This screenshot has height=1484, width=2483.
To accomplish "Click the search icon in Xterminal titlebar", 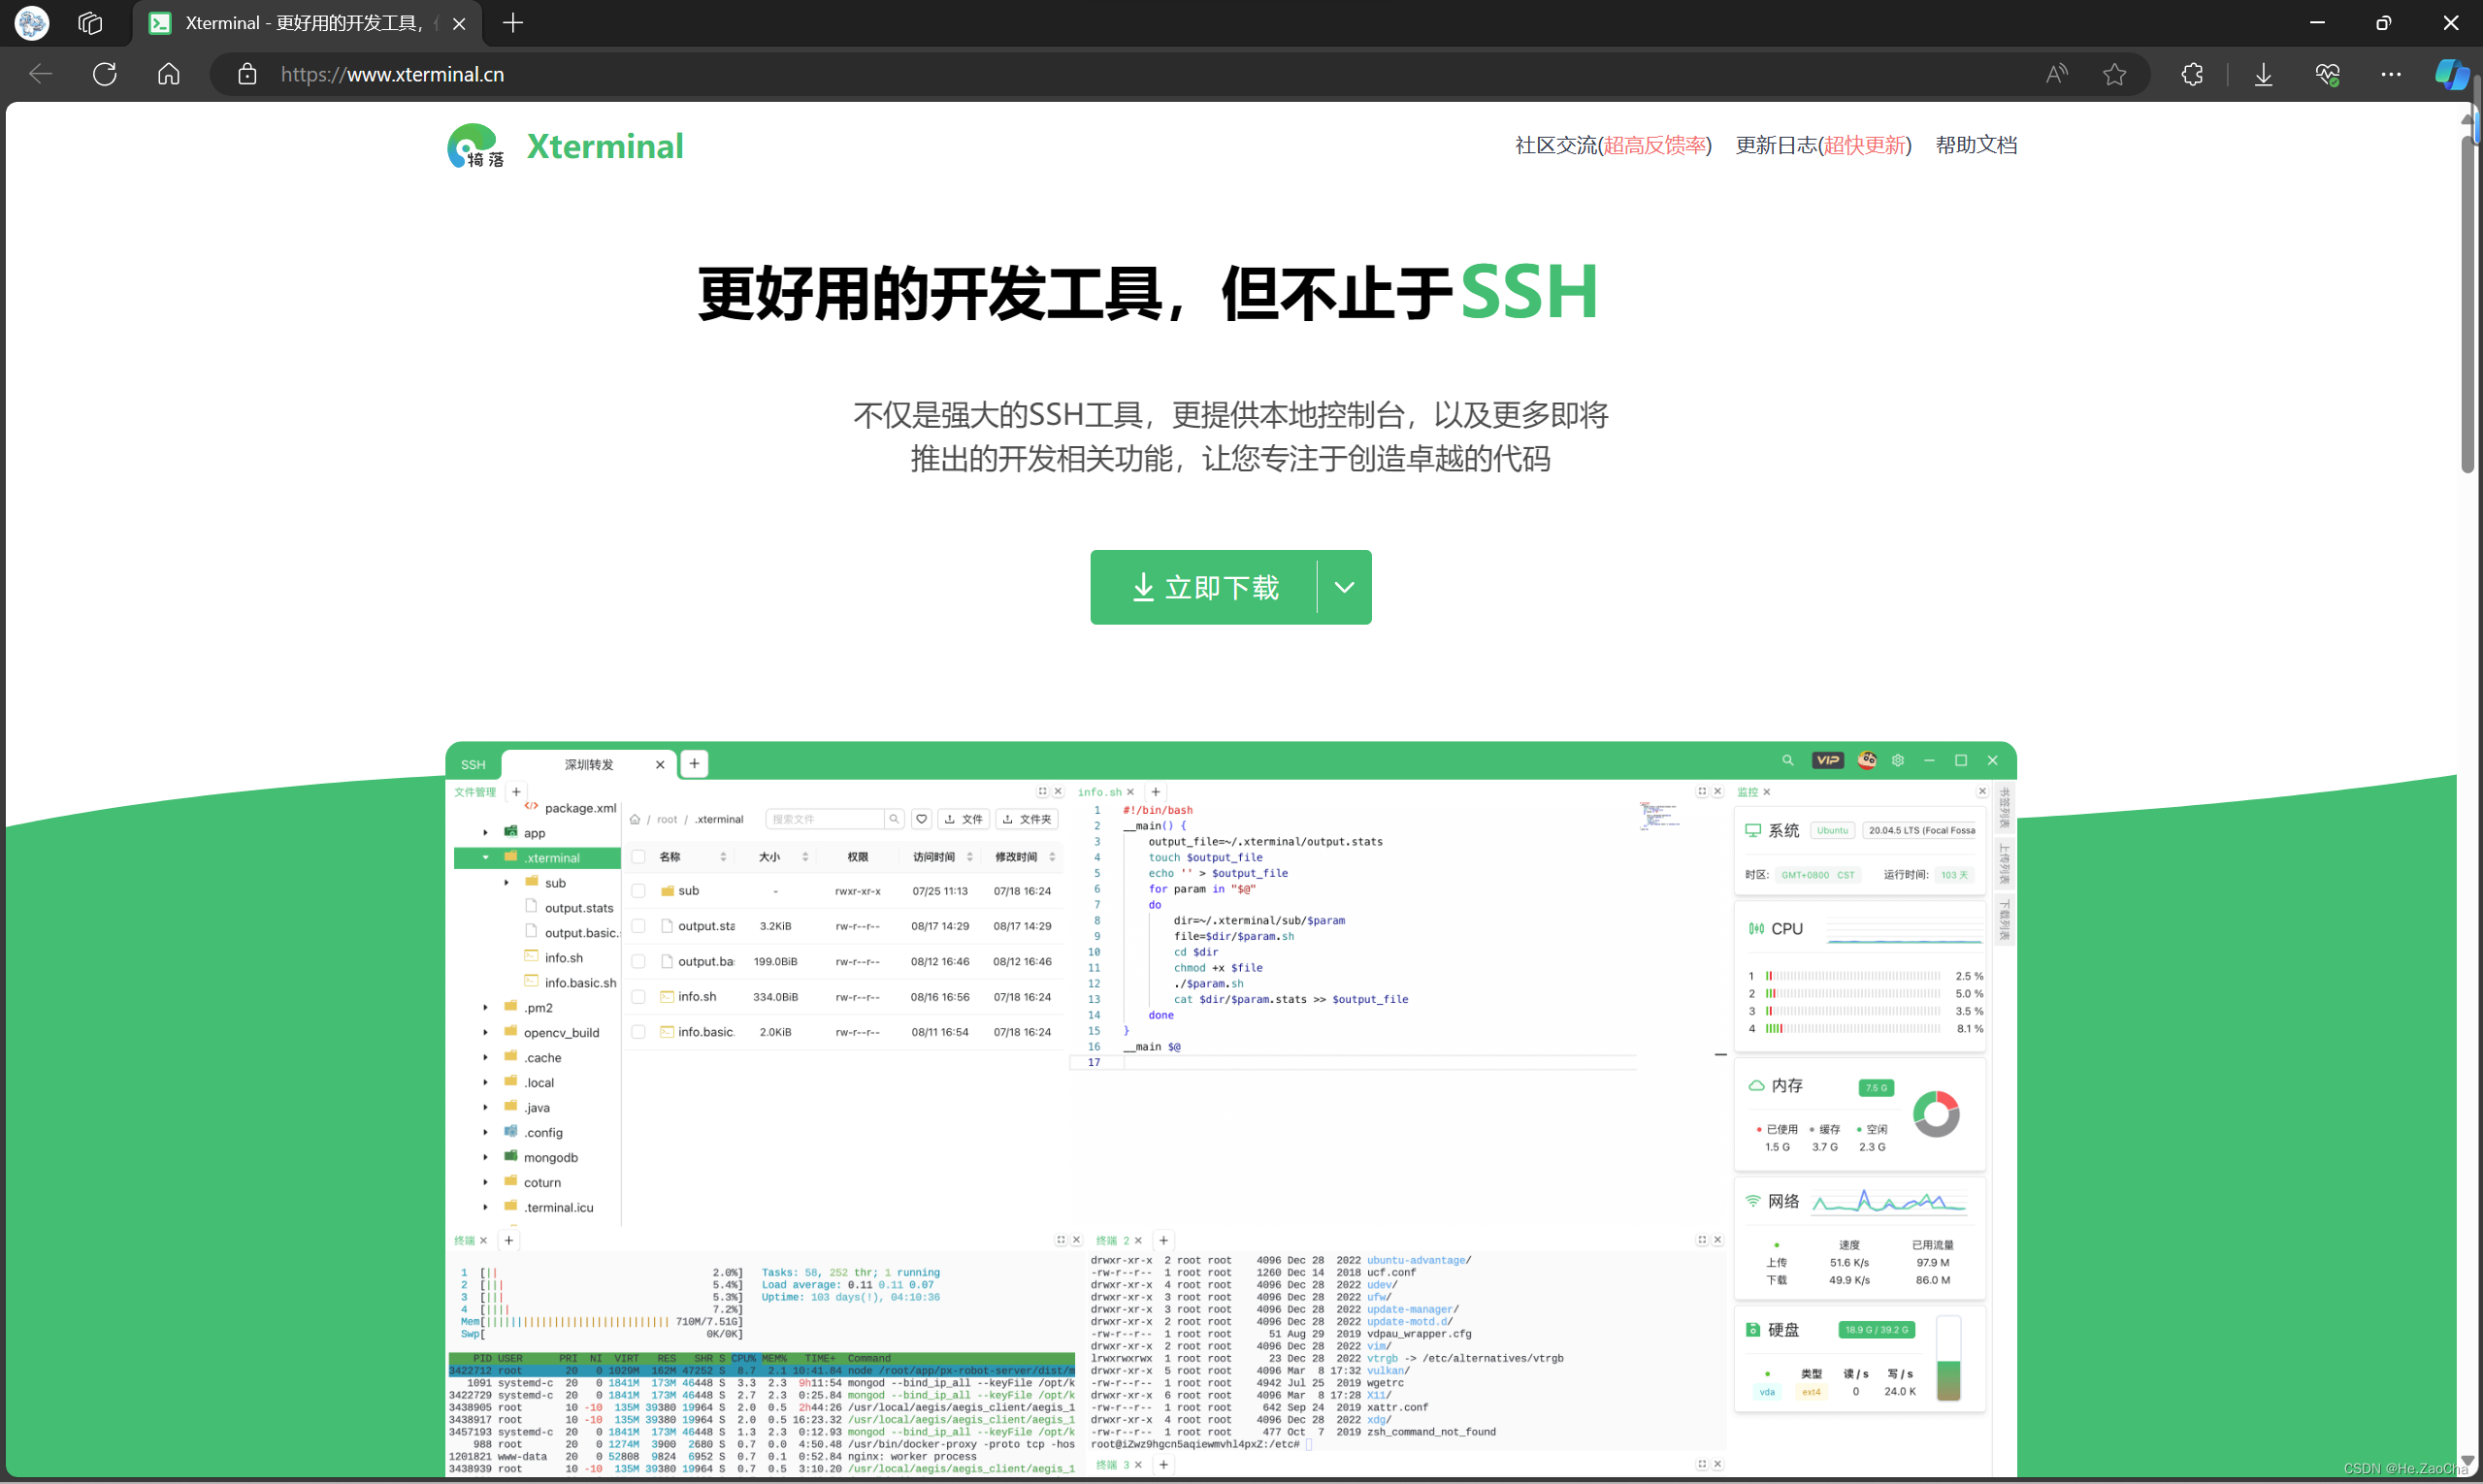I will (1788, 760).
